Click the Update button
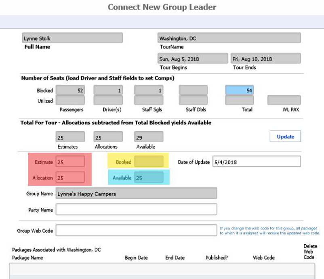Viewport: 324px width, 279px height. (x=285, y=136)
